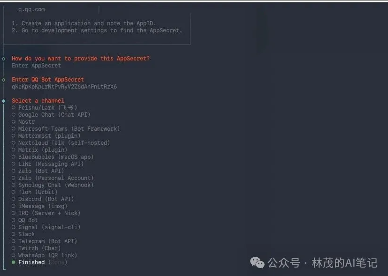Choose iMessage (imsg) channel
388x276 pixels.
pos(42,206)
